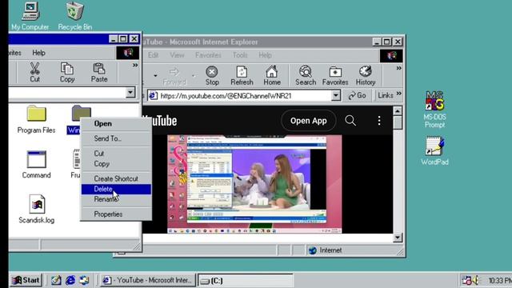The height and width of the screenshot is (288, 512).
Task: Open the View menu in Internet Explorer
Action: pyautogui.click(x=177, y=55)
